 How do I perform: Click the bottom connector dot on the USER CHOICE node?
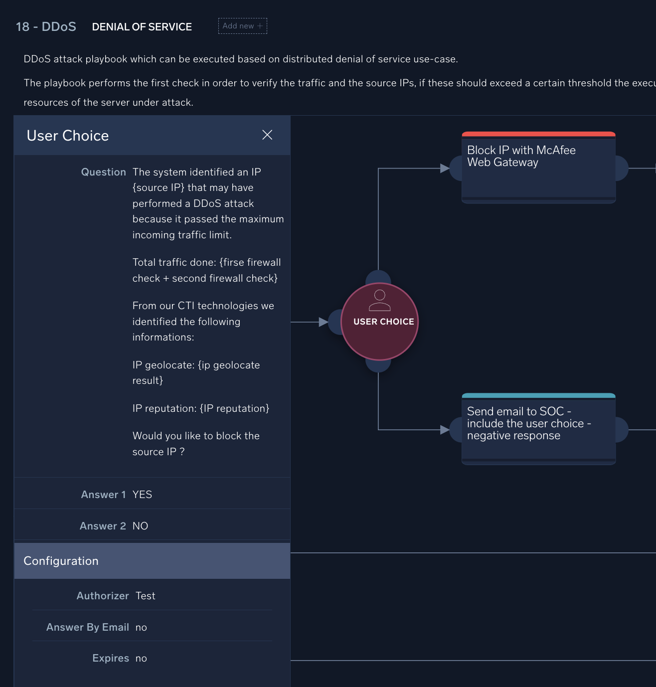pyautogui.click(x=379, y=365)
